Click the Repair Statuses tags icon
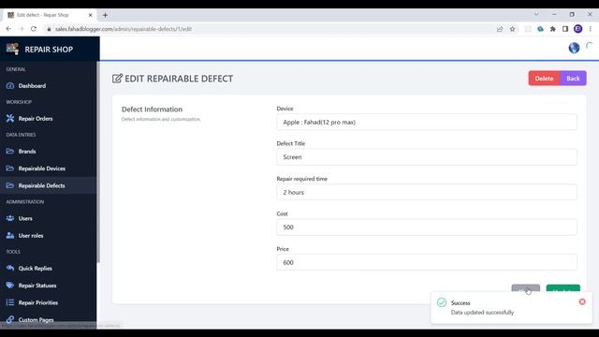Image resolution: width=599 pixels, height=337 pixels. pyautogui.click(x=10, y=286)
